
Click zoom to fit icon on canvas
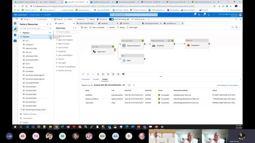[103, 74]
